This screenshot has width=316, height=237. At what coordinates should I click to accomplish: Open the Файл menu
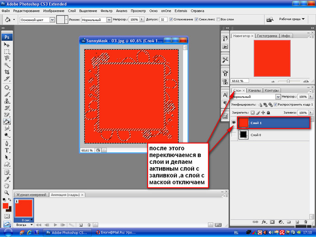pos(6,11)
